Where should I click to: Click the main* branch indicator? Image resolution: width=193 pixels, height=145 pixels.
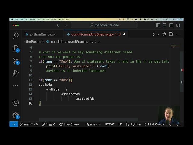pyautogui.click(x=26, y=124)
